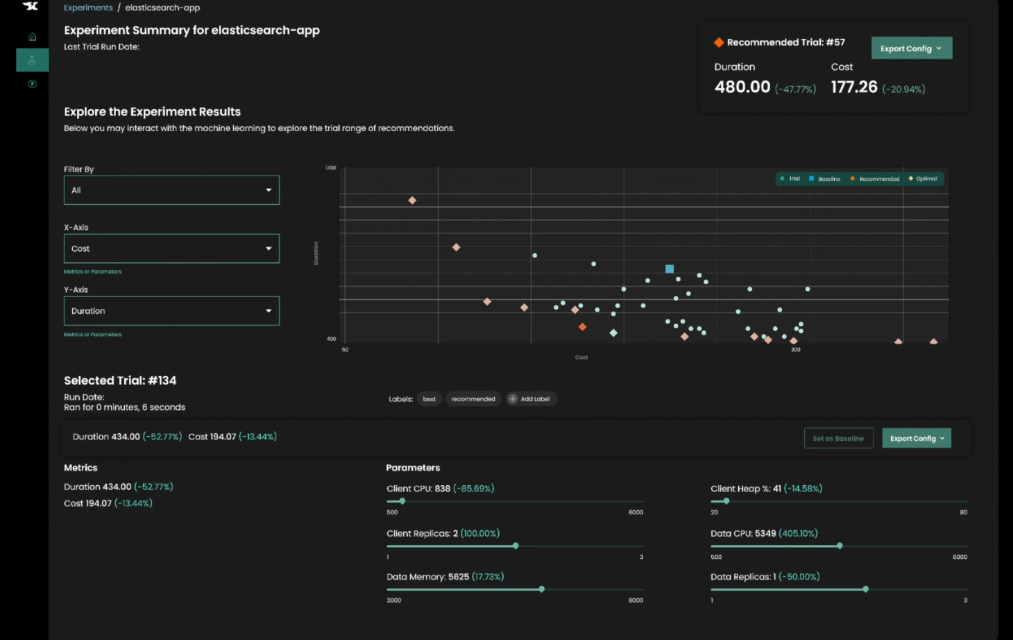Click the Duration value 480.00
Screen dimensions: 1013x640
(x=742, y=87)
